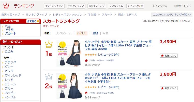Add the 3,490円 skirt to お気に入り

click(169, 56)
